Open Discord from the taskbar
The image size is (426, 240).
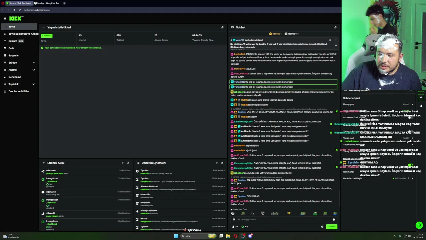point(250,236)
